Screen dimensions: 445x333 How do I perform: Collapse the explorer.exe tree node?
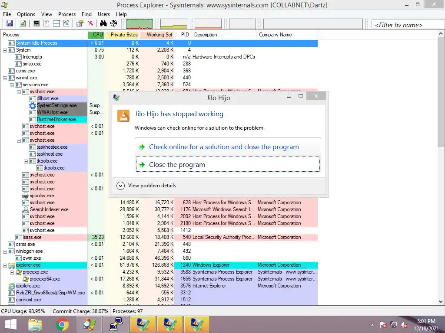(5, 265)
